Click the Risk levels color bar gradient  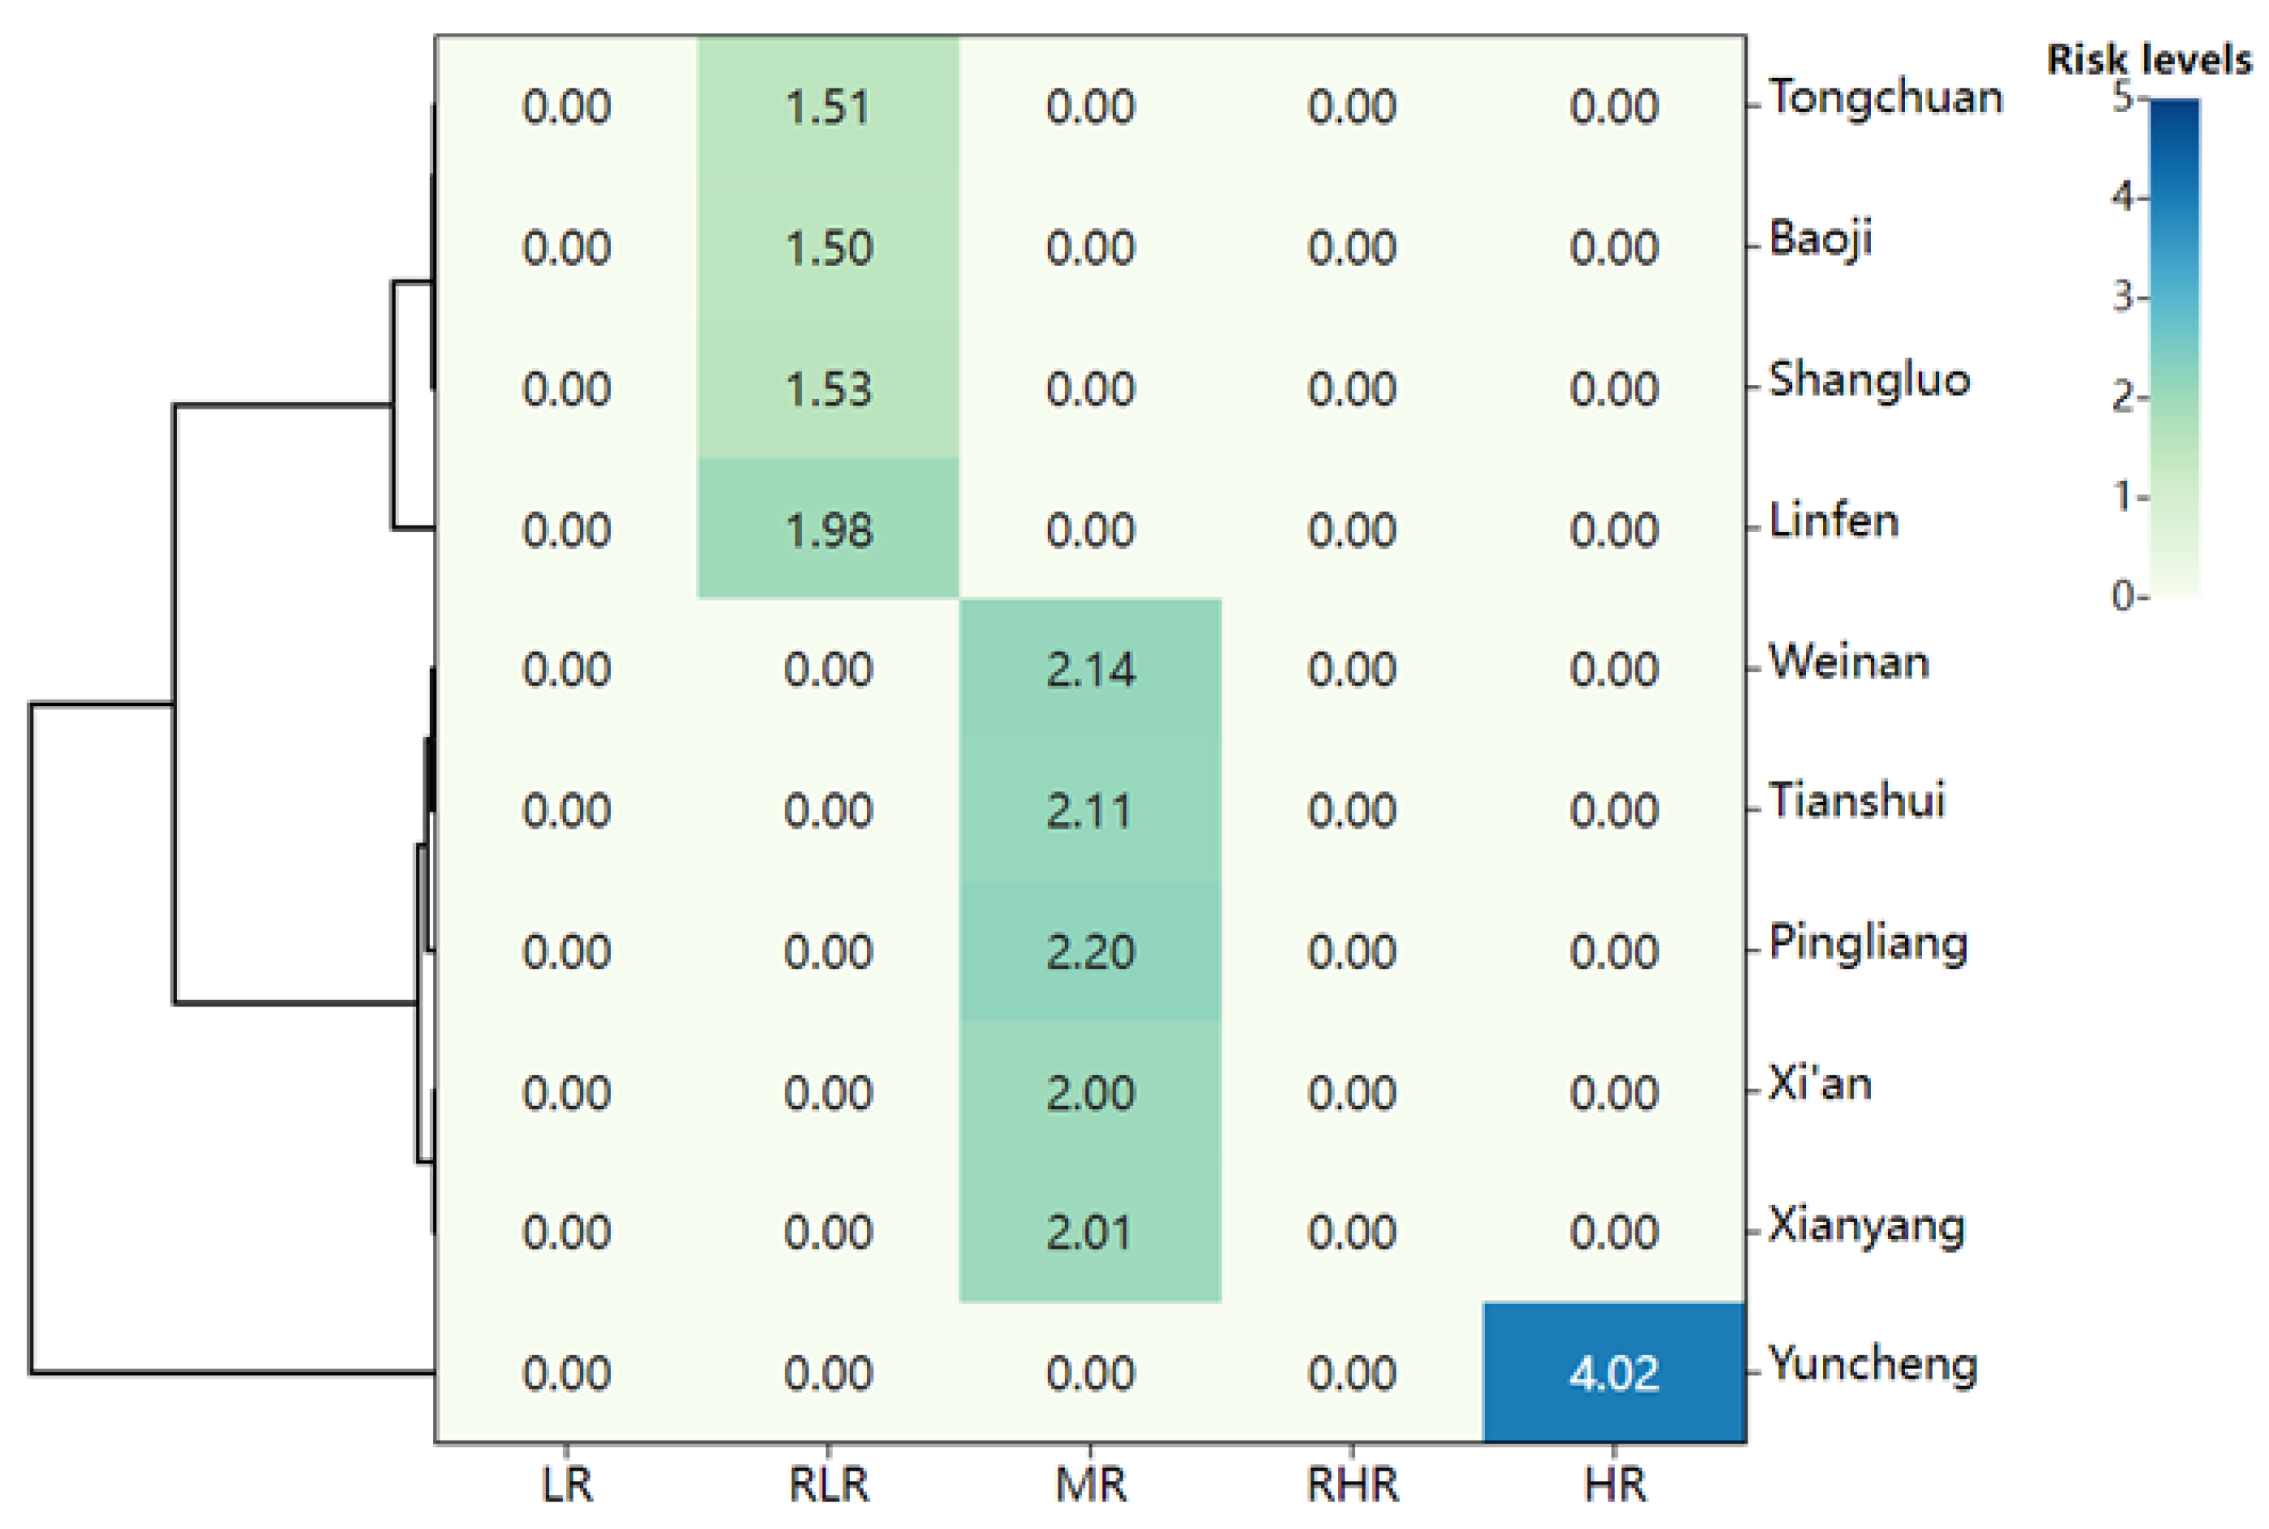[2173, 346]
